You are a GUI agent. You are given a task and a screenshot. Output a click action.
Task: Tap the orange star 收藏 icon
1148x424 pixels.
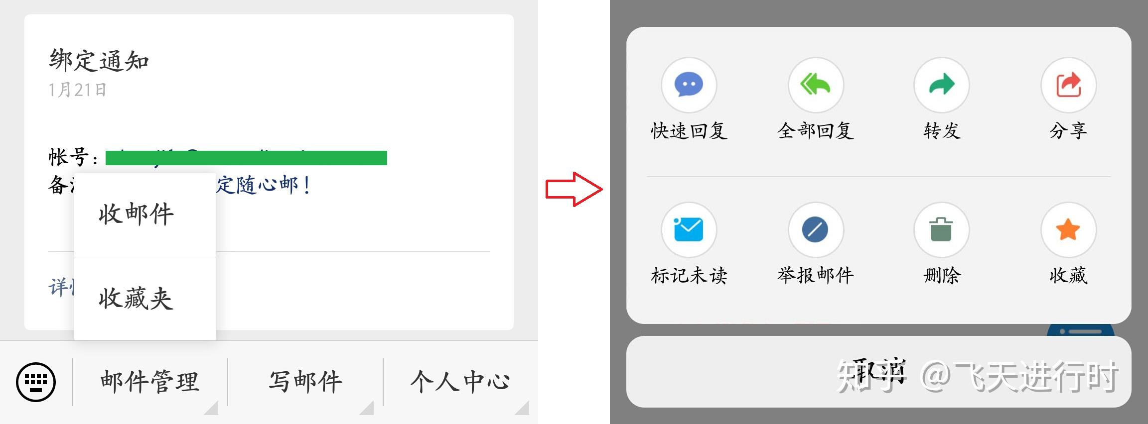click(x=1068, y=230)
